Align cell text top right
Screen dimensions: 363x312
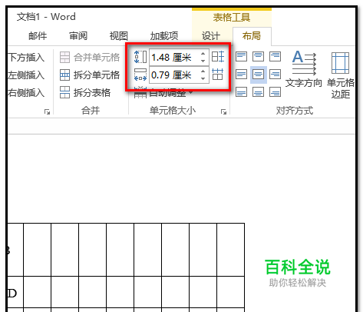click(x=275, y=57)
